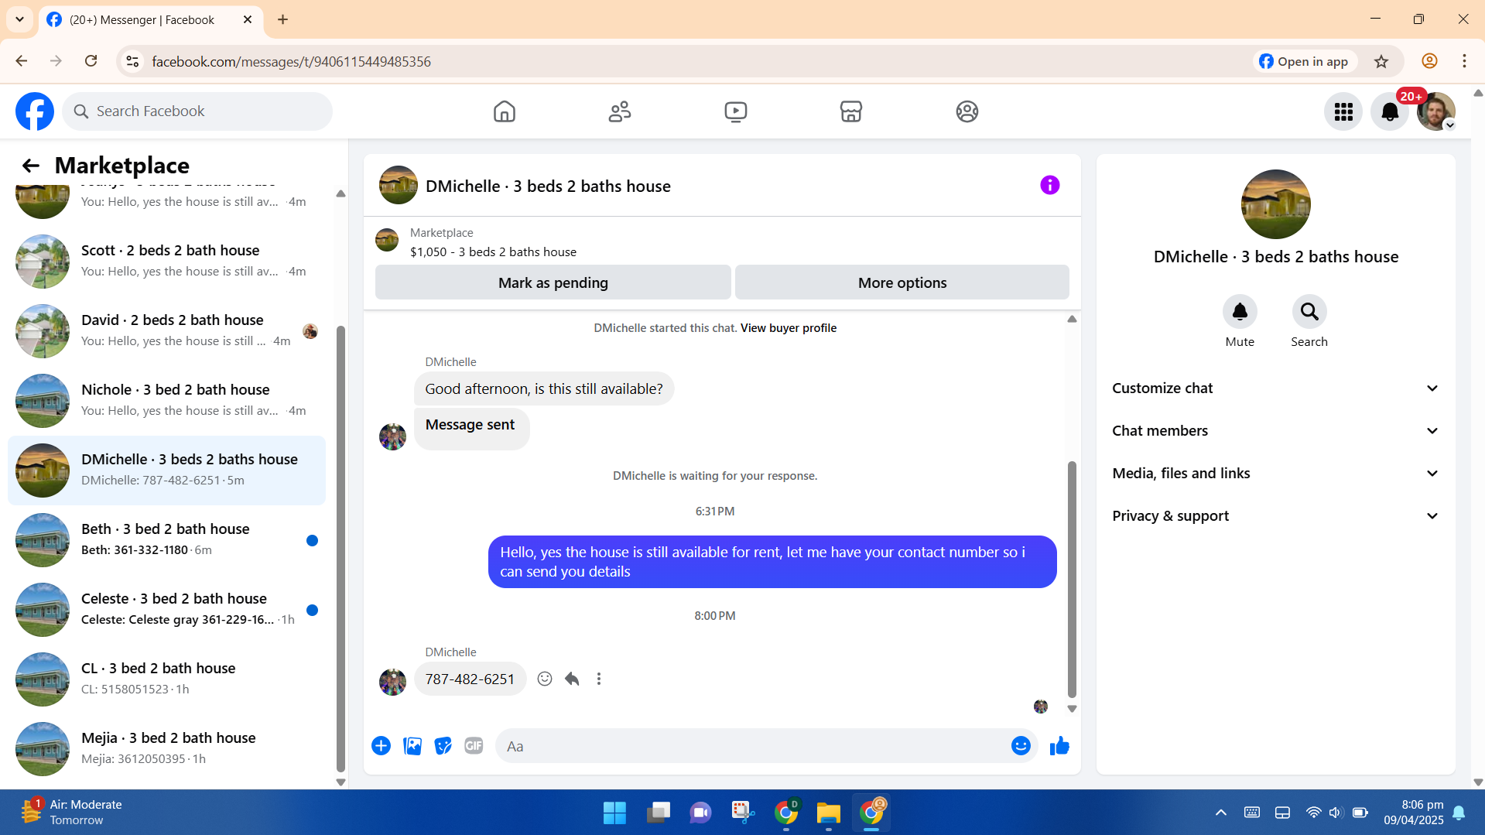The width and height of the screenshot is (1485, 835).
Task: Select DMichelle 3 beds 2 baths house chat
Action: click(167, 471)
